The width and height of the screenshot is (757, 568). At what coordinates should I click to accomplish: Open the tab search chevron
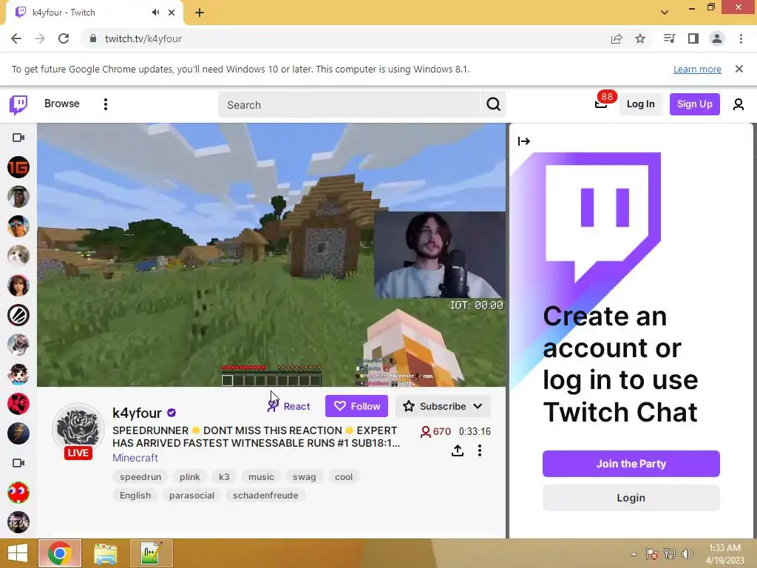tap(665, 13)
